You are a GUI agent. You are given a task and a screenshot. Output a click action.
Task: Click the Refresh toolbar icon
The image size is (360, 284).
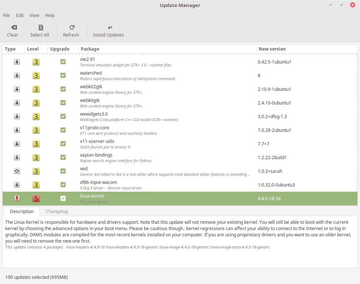pyautogui.click(x=71, y=27)
